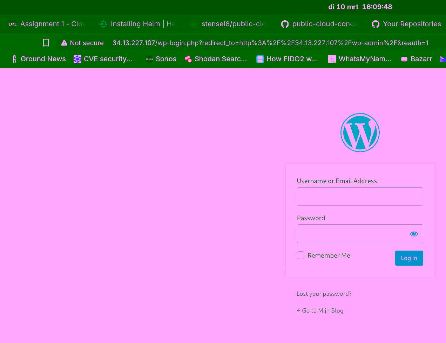Click the Not secure warning badge
This screenshot has height=343, width=446.
pyautogui.click(x=82, y=43)
